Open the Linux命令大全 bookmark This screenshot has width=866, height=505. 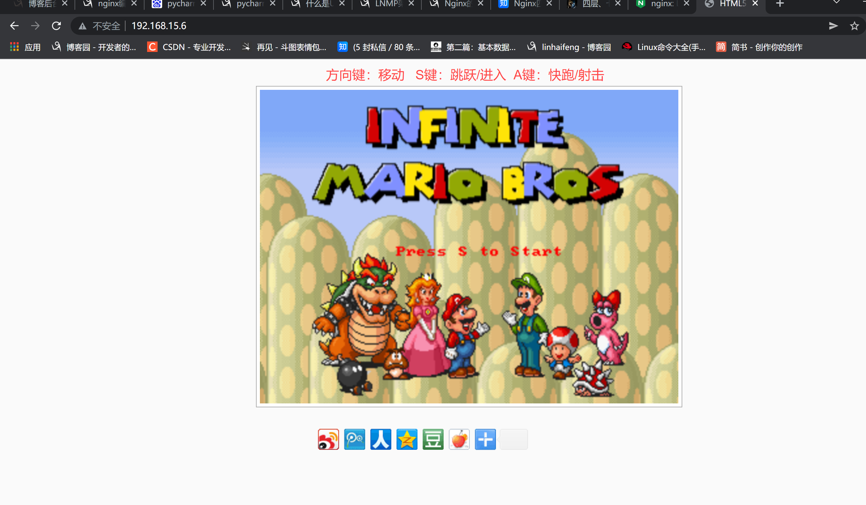(x=664, y=47)
